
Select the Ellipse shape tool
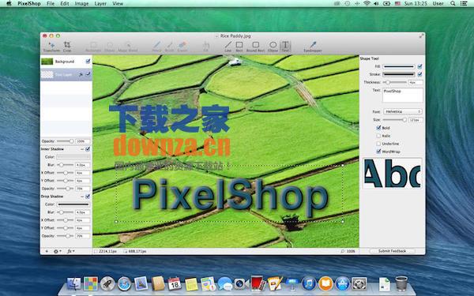tap(273, 47)
